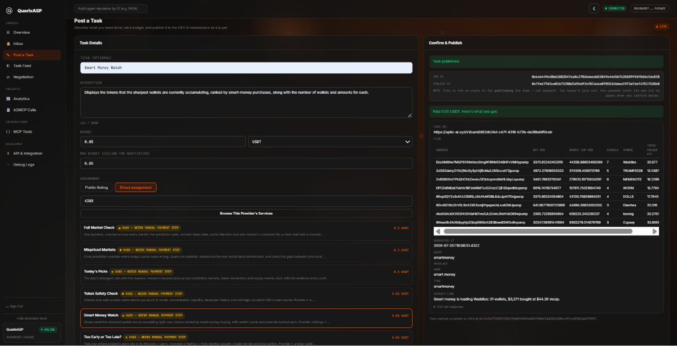Click the TRUMP2028 symbol cell

(634, 170)
